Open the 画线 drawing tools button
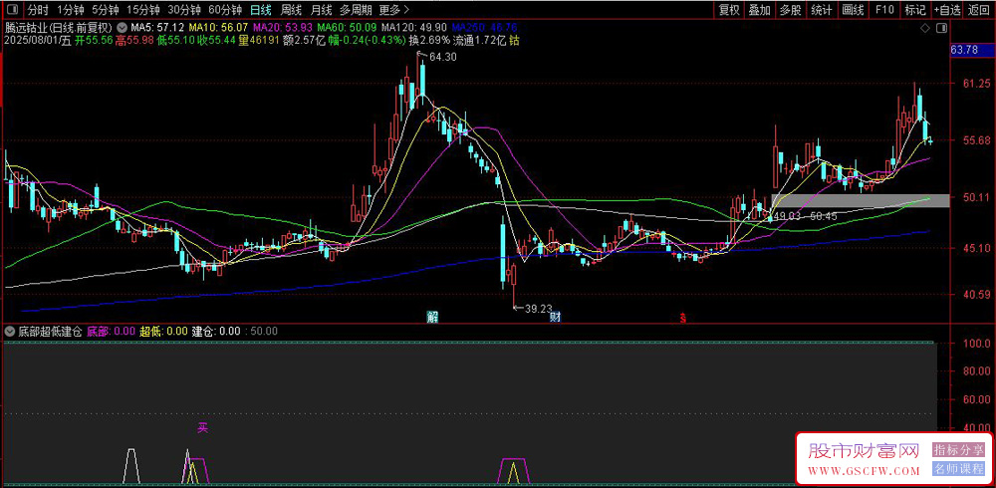The image size is (996, 488). tap(853, 10)
